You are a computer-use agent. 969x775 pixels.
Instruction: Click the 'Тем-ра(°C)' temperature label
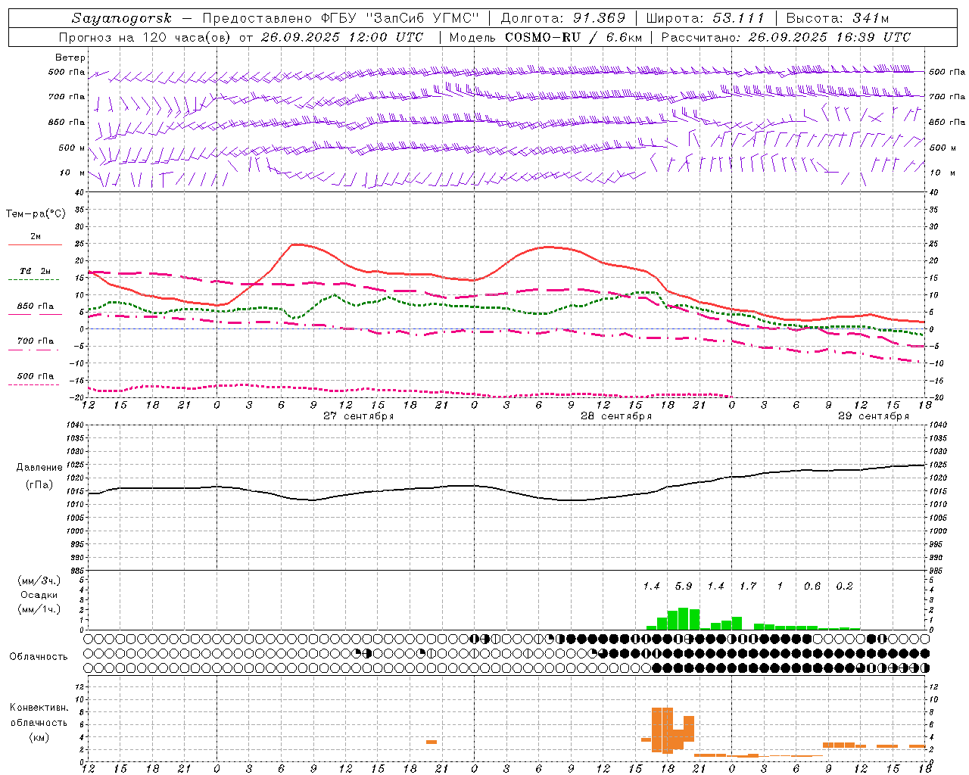click(x=36, y=213)
